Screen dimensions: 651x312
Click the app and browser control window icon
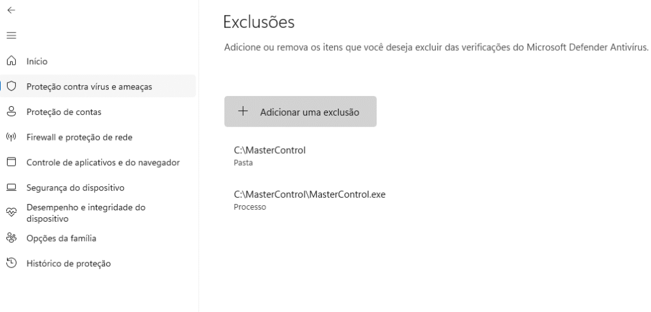11,162
